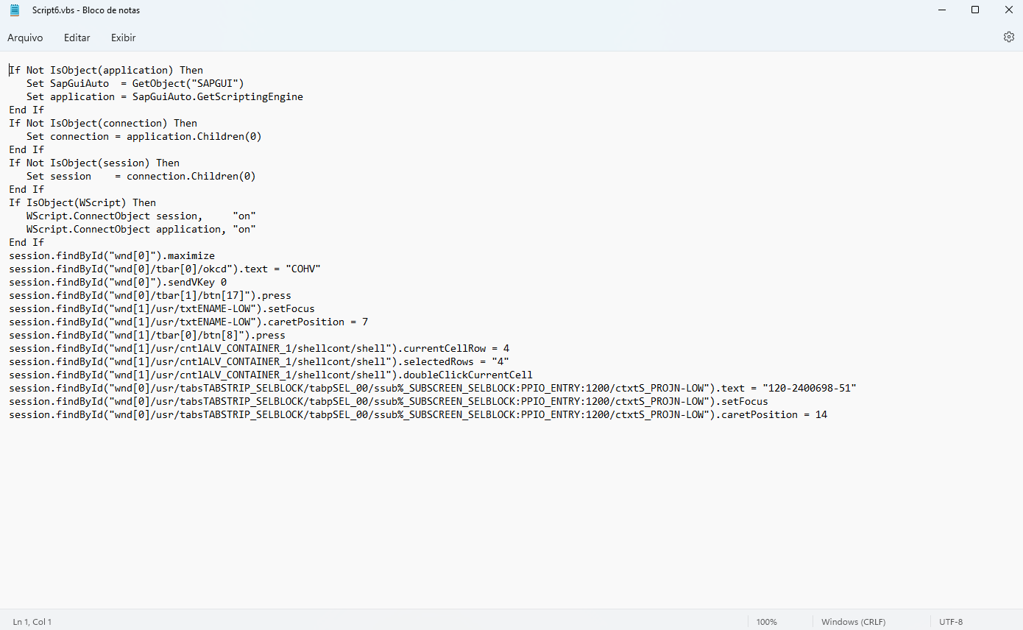The width and height of the screenshot is (1023, 630).
Task: Click the Ln 1, Col 1 status indicator
Action: 32,622
